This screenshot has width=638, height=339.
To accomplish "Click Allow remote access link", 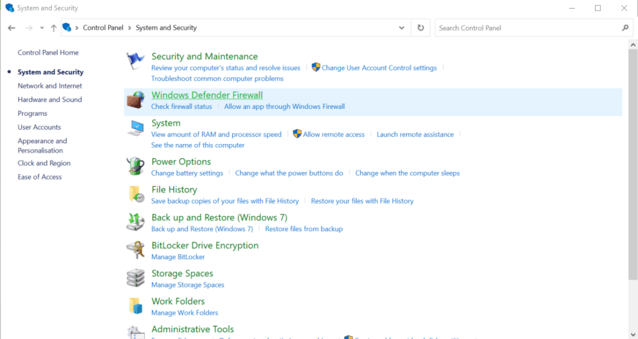I will 334,135.
